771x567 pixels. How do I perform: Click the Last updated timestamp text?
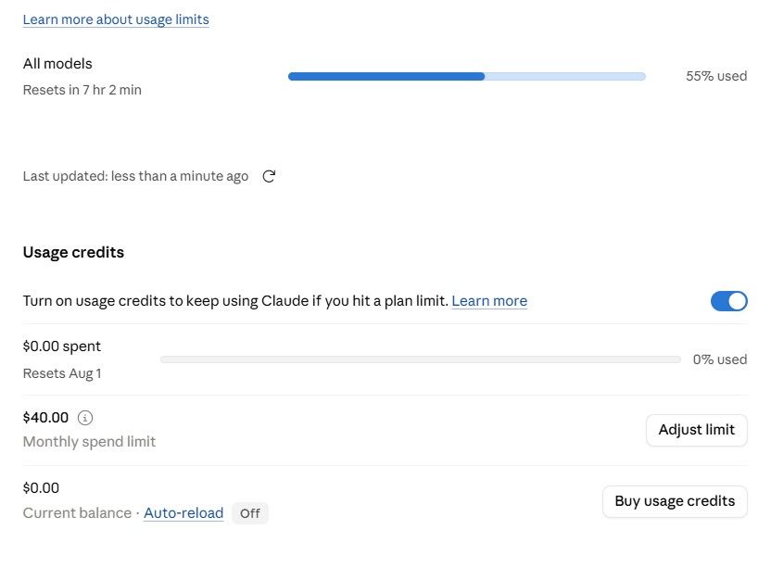(x=135, y=176)
